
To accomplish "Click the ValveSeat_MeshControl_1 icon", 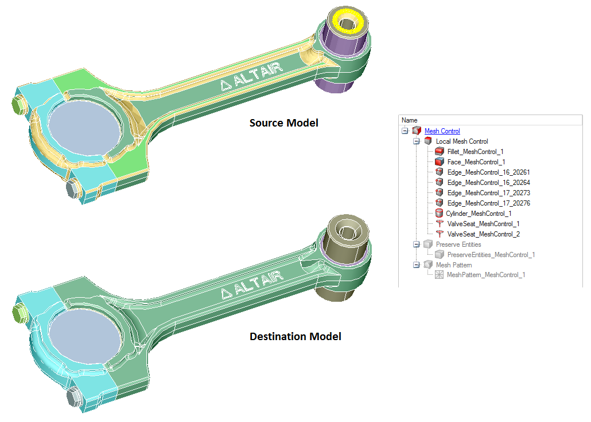I will [440, 224].
